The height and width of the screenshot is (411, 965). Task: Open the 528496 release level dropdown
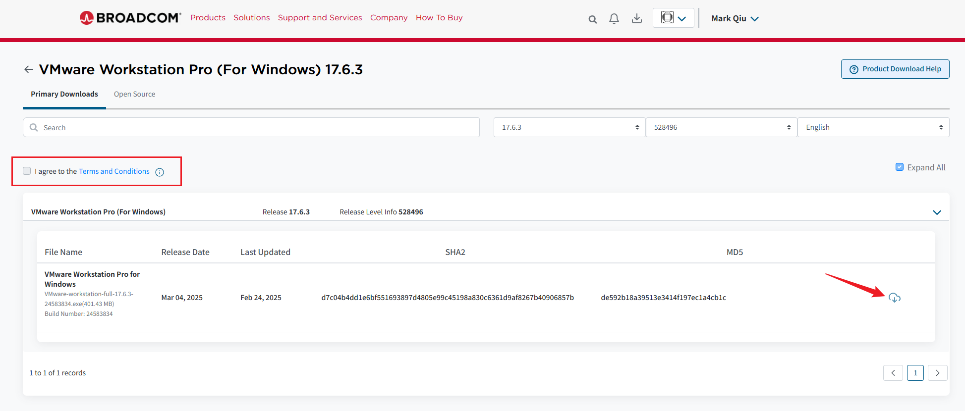tap(722, 127)
